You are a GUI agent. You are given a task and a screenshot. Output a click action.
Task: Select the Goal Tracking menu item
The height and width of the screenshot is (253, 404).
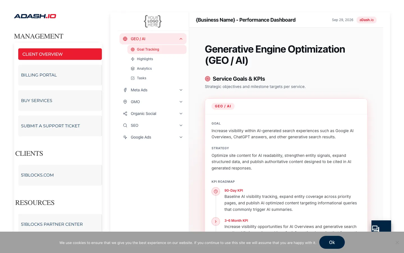tap(157, 49)
